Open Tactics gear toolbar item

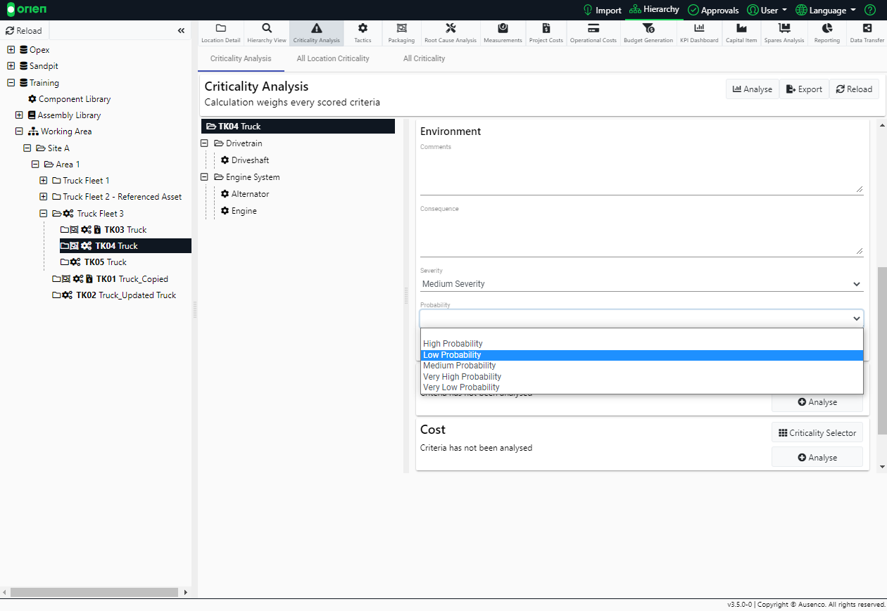pyautogui.click(x=363, y=33)
